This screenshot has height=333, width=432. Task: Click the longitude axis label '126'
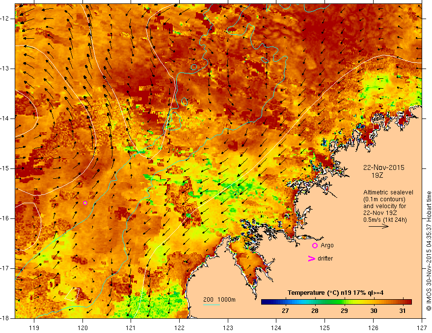coord(373,328)
